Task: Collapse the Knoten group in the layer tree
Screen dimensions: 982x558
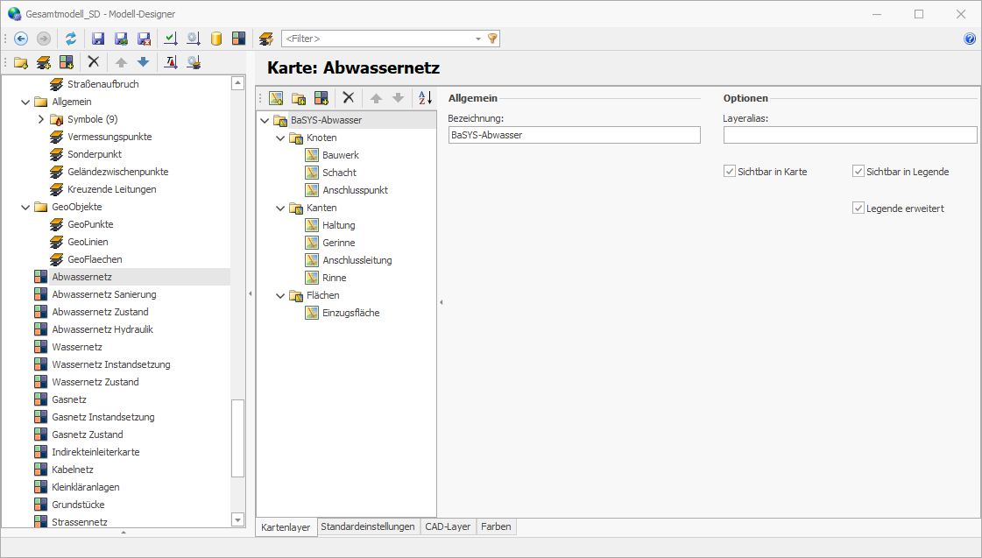Action: (280, 138)
